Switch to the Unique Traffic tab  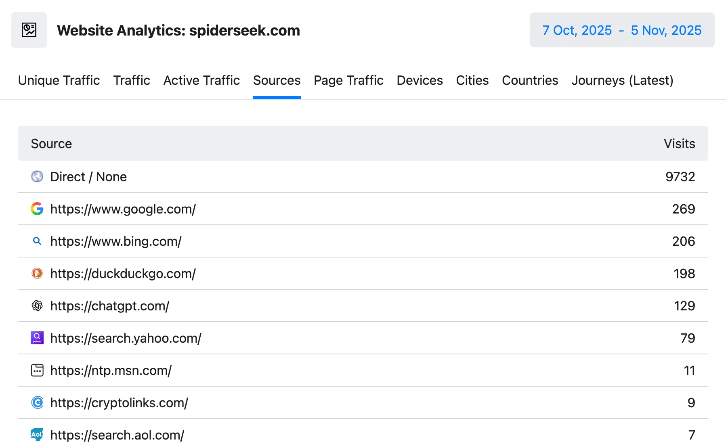pos(59,80)
